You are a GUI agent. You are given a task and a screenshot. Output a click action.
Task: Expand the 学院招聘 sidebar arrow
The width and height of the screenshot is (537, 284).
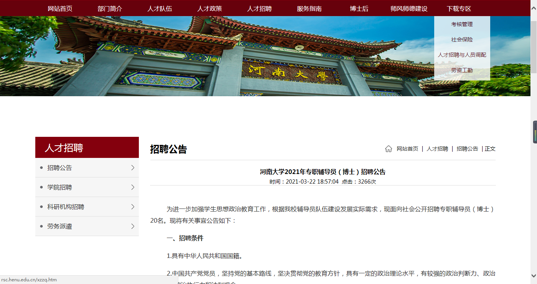pyautogui.click(x=132, y=187)
